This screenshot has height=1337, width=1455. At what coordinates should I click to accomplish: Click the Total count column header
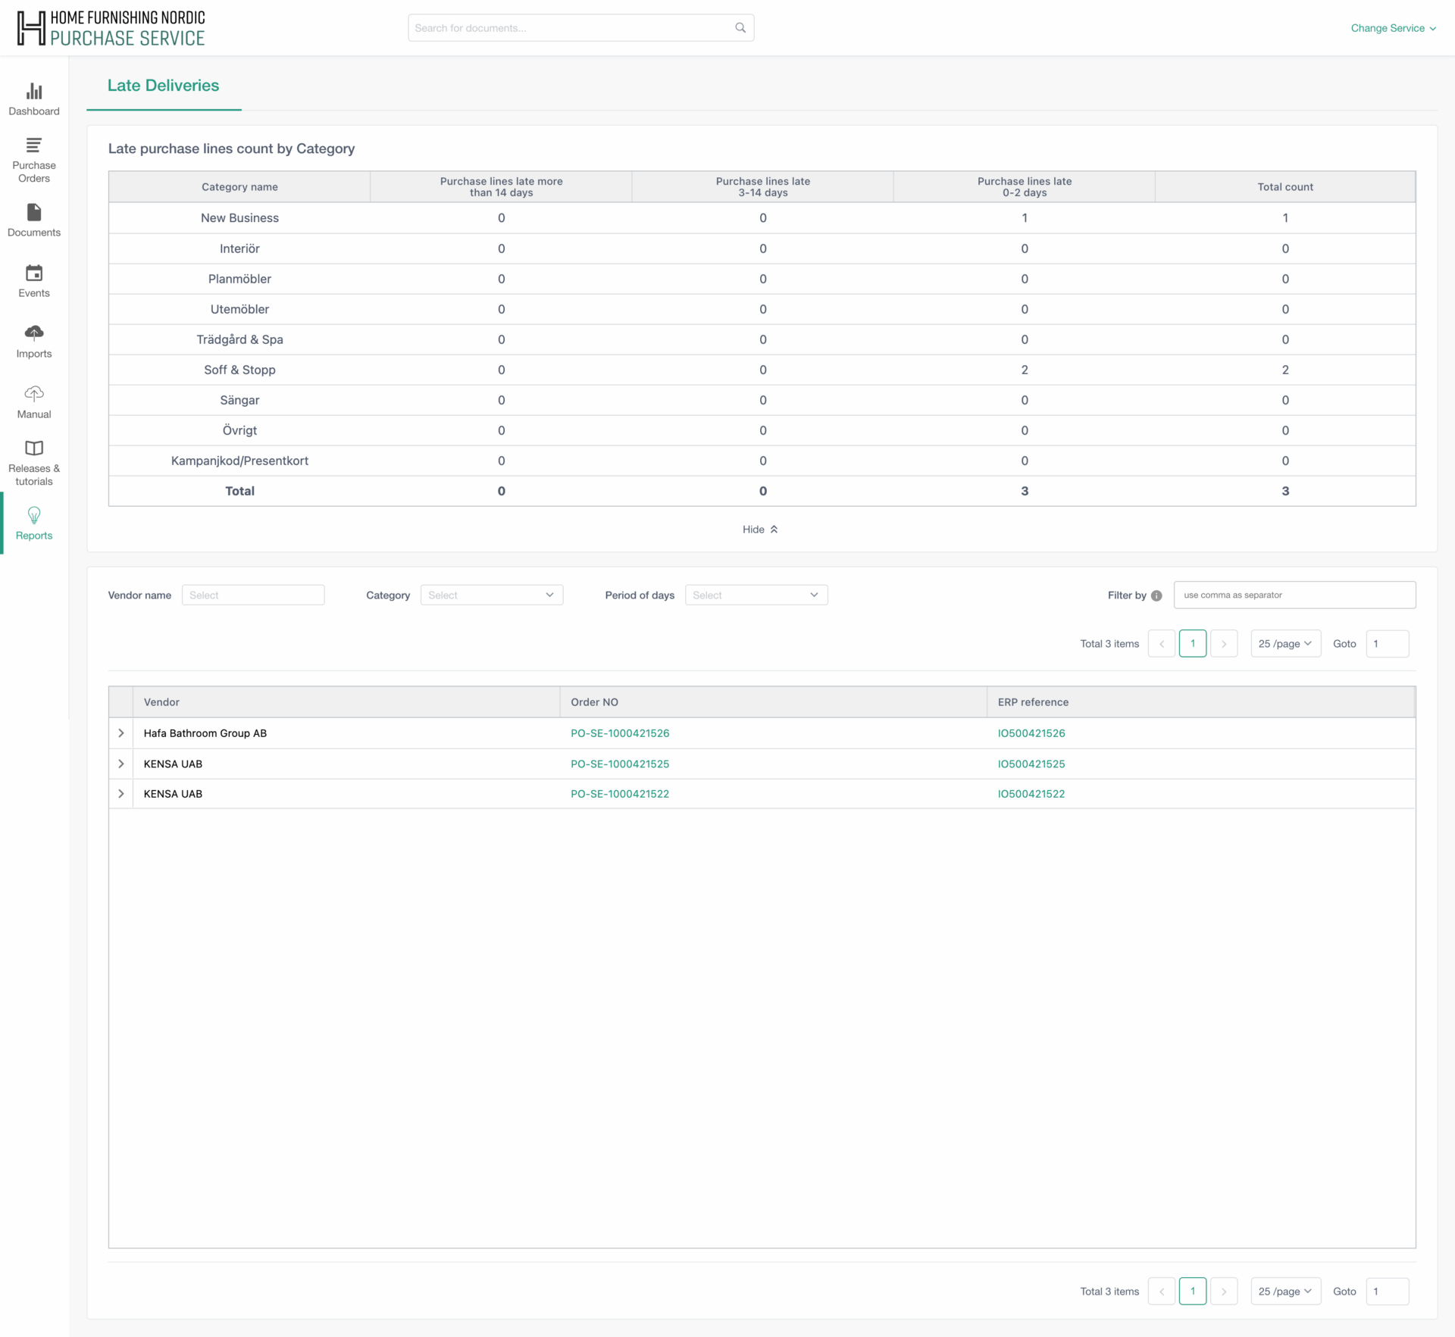pyautogui.click(x=1285, y=187)
